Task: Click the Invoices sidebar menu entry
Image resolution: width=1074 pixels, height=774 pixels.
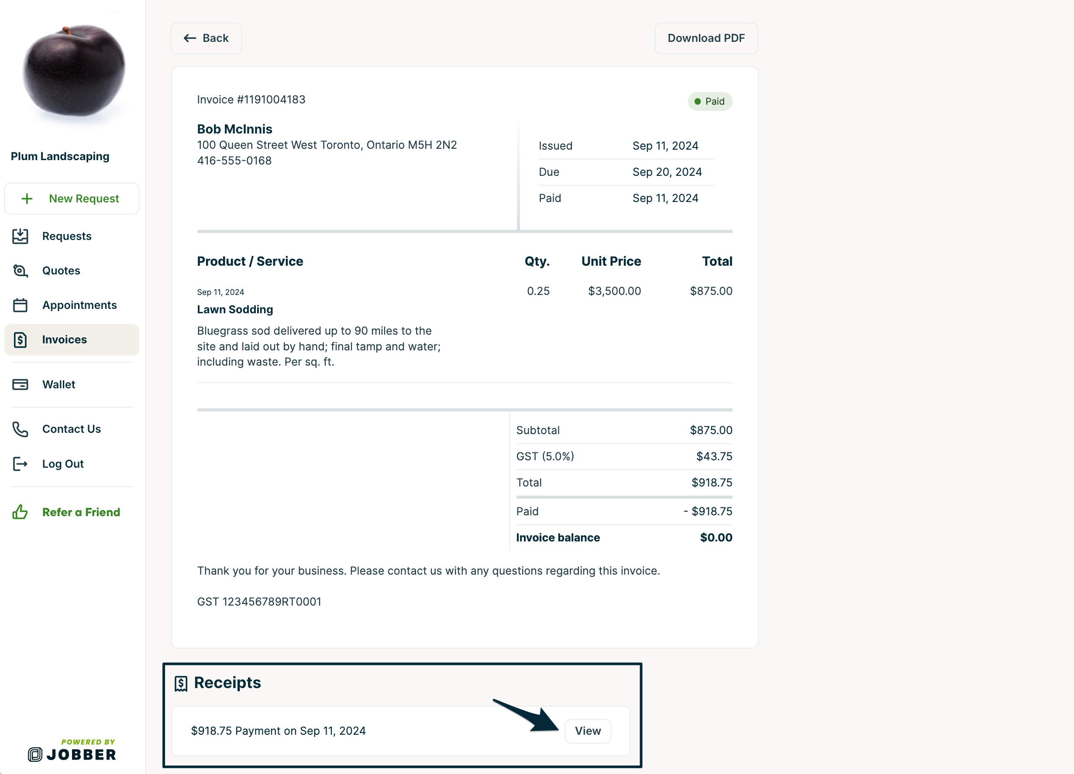Action: 64,339
